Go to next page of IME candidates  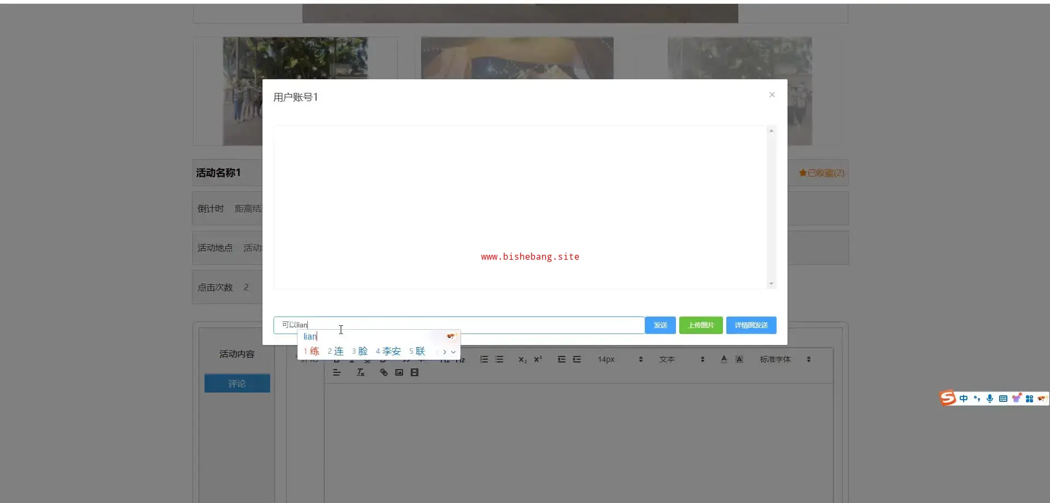click(x=445, y=352)
